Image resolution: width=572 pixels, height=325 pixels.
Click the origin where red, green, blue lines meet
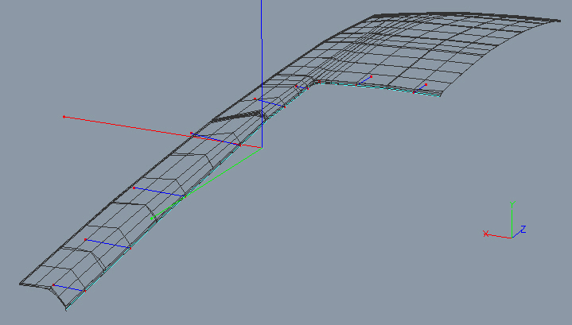pyautogui.click(x=261, y=147)
